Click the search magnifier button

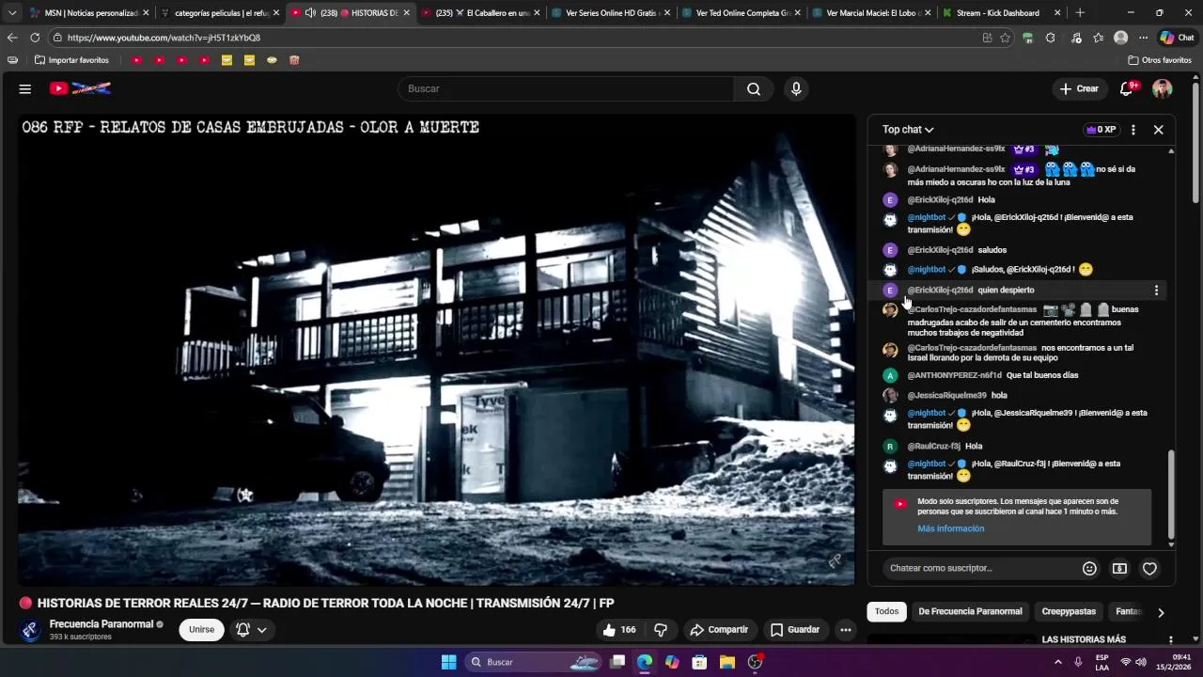tap(754, 88)
